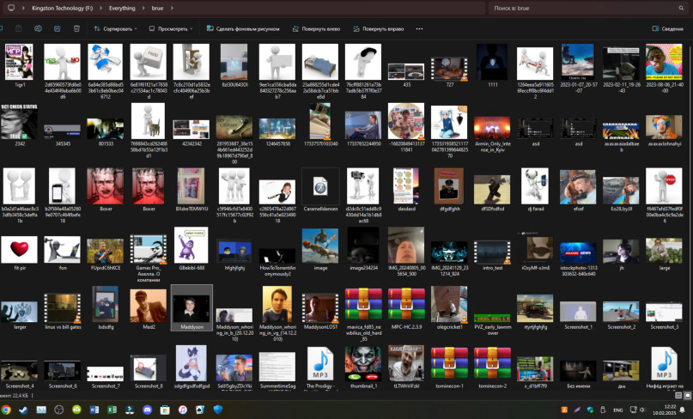Click the Rename icon in the toolbar
The height and width of the screenshot is (419, 693).
(38, 28)
